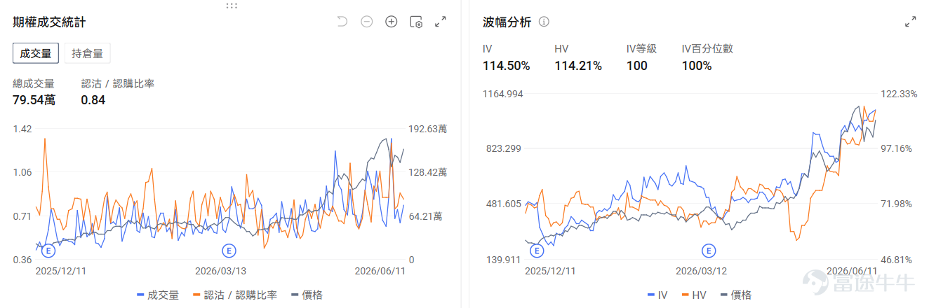Select the 成交量 tab
929x308 pixels.
(36, 54)
